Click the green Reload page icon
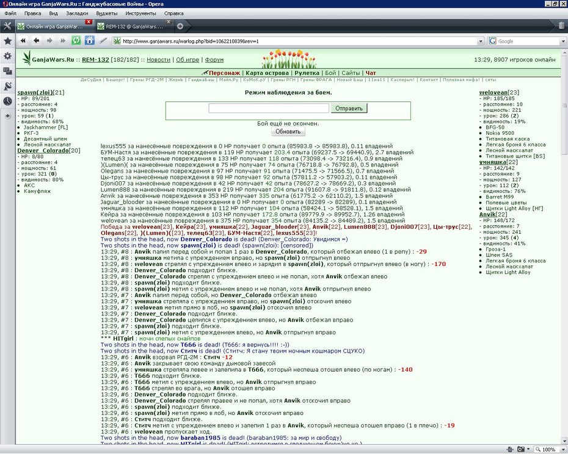Screen dimensions: 568x454 (x=76, y=40)
